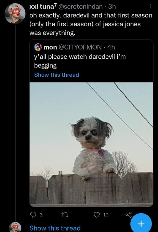View the likes count of 10
The width and height of the screenshot is (158, 232).
tap(106, 215)
